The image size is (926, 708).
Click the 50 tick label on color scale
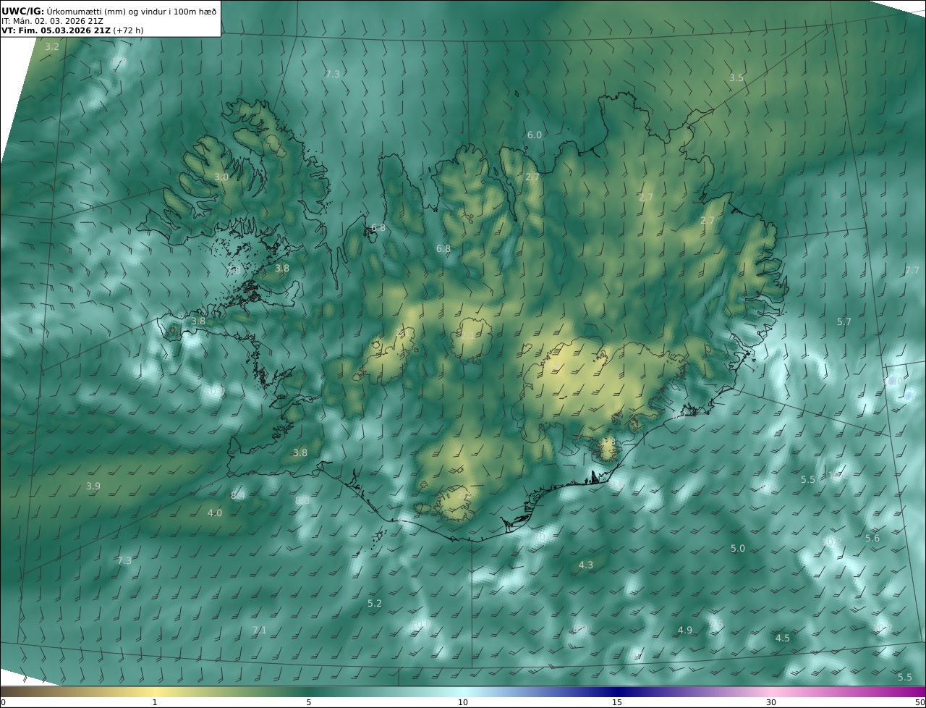920,702
